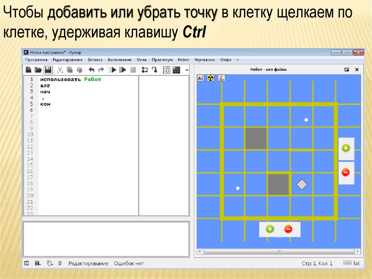
Task: Click the New program icon in toolbar
Action: click(x=28, y=69)
